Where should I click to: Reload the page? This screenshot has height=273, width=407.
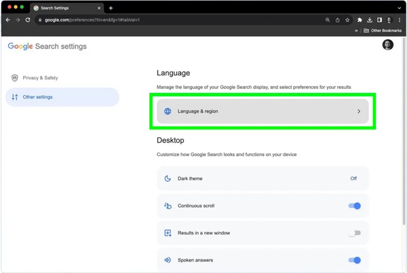(28, 20)
